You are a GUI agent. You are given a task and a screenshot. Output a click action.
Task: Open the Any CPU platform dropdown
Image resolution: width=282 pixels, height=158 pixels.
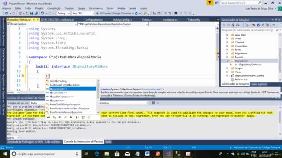(83, 14)
